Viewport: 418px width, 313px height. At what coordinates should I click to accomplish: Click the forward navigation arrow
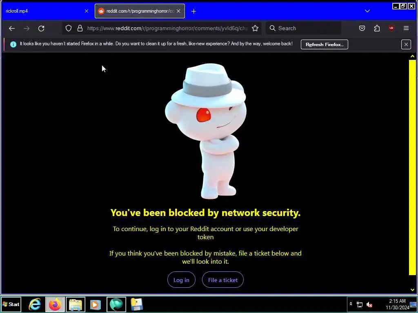[x=27, y=28]
